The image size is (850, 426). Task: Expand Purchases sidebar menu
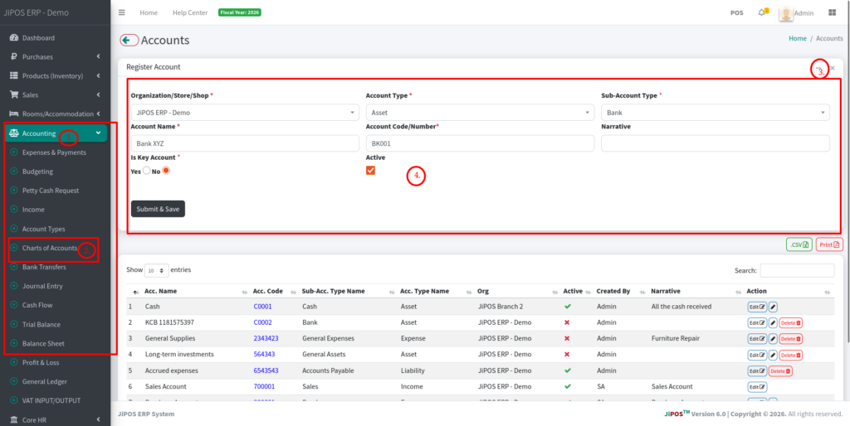point(56,57)
